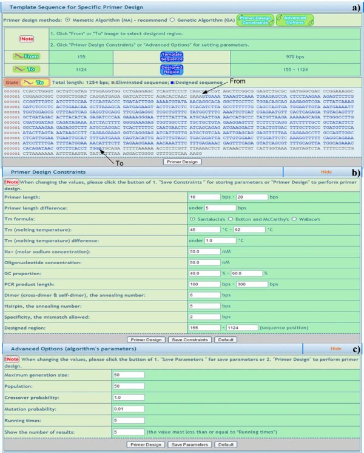Edit Oligonucleotide concentration field

204,262
